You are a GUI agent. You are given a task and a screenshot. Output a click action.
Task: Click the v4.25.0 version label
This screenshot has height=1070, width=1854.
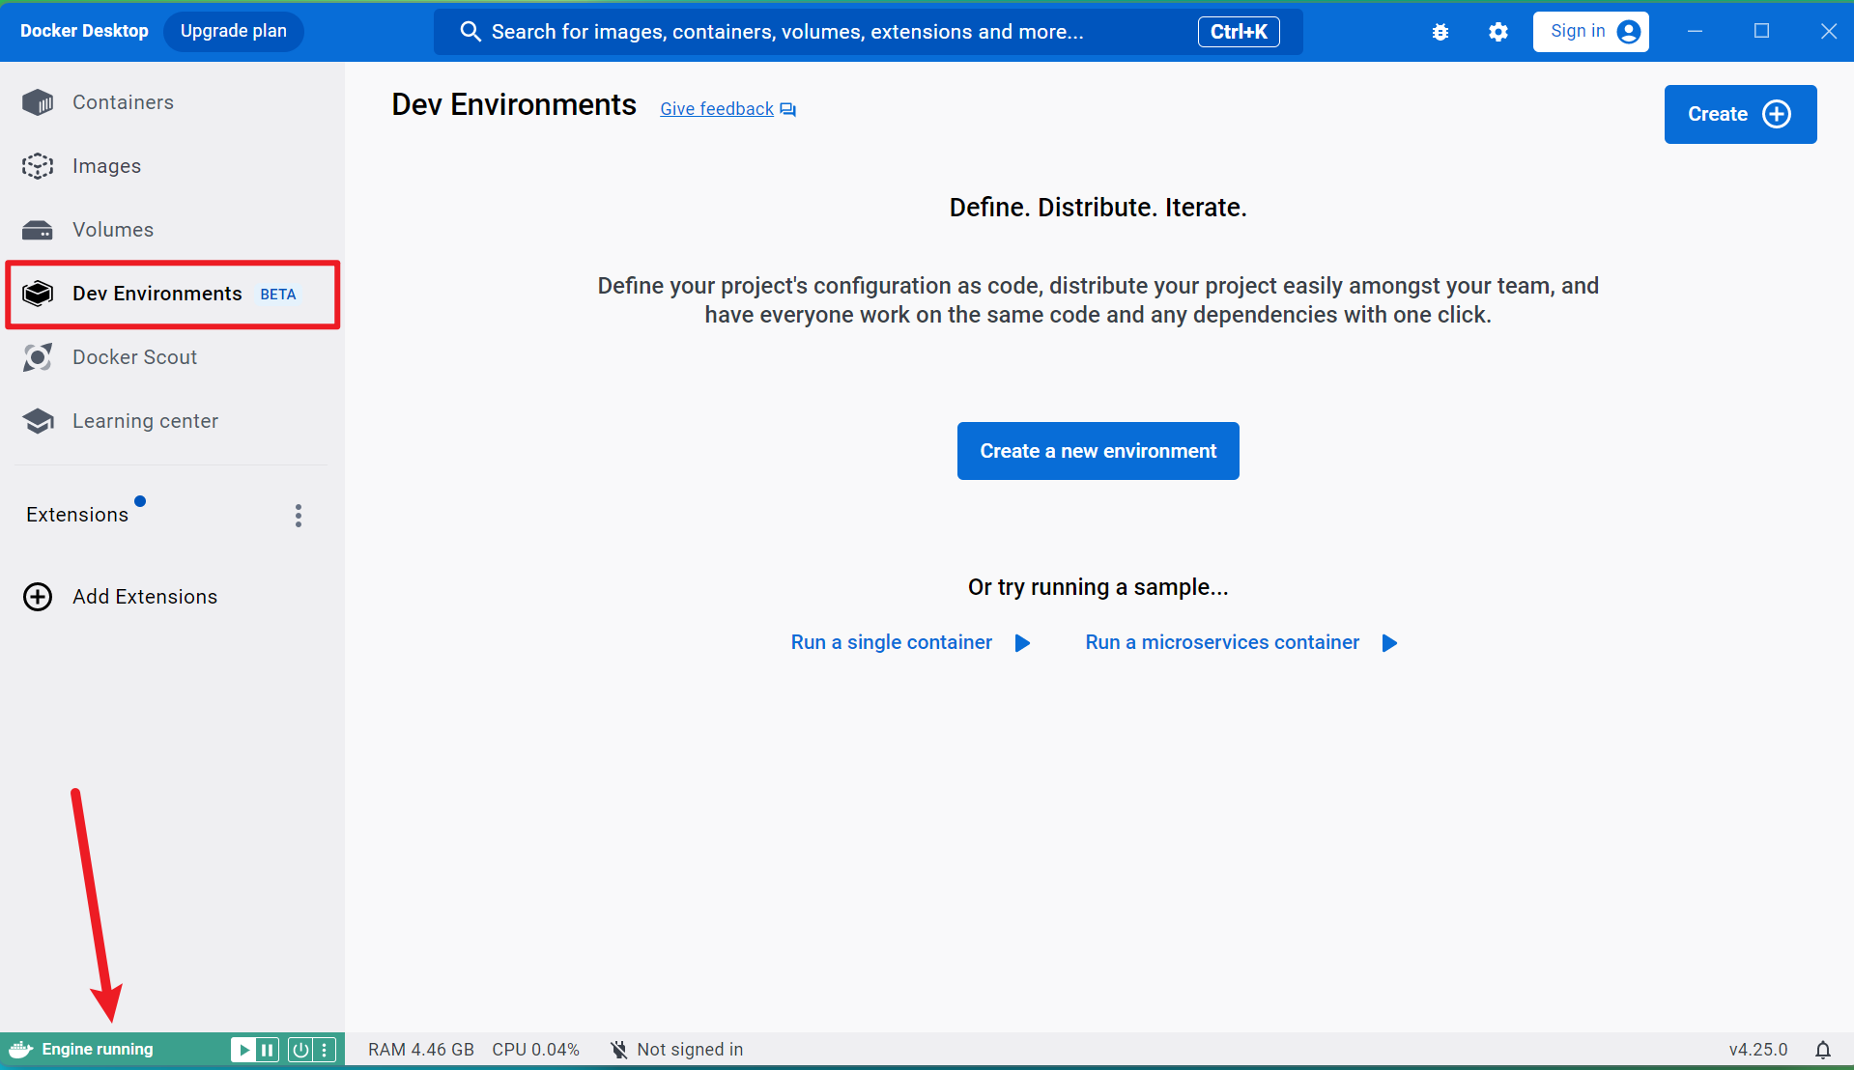coord(1758,1050)
